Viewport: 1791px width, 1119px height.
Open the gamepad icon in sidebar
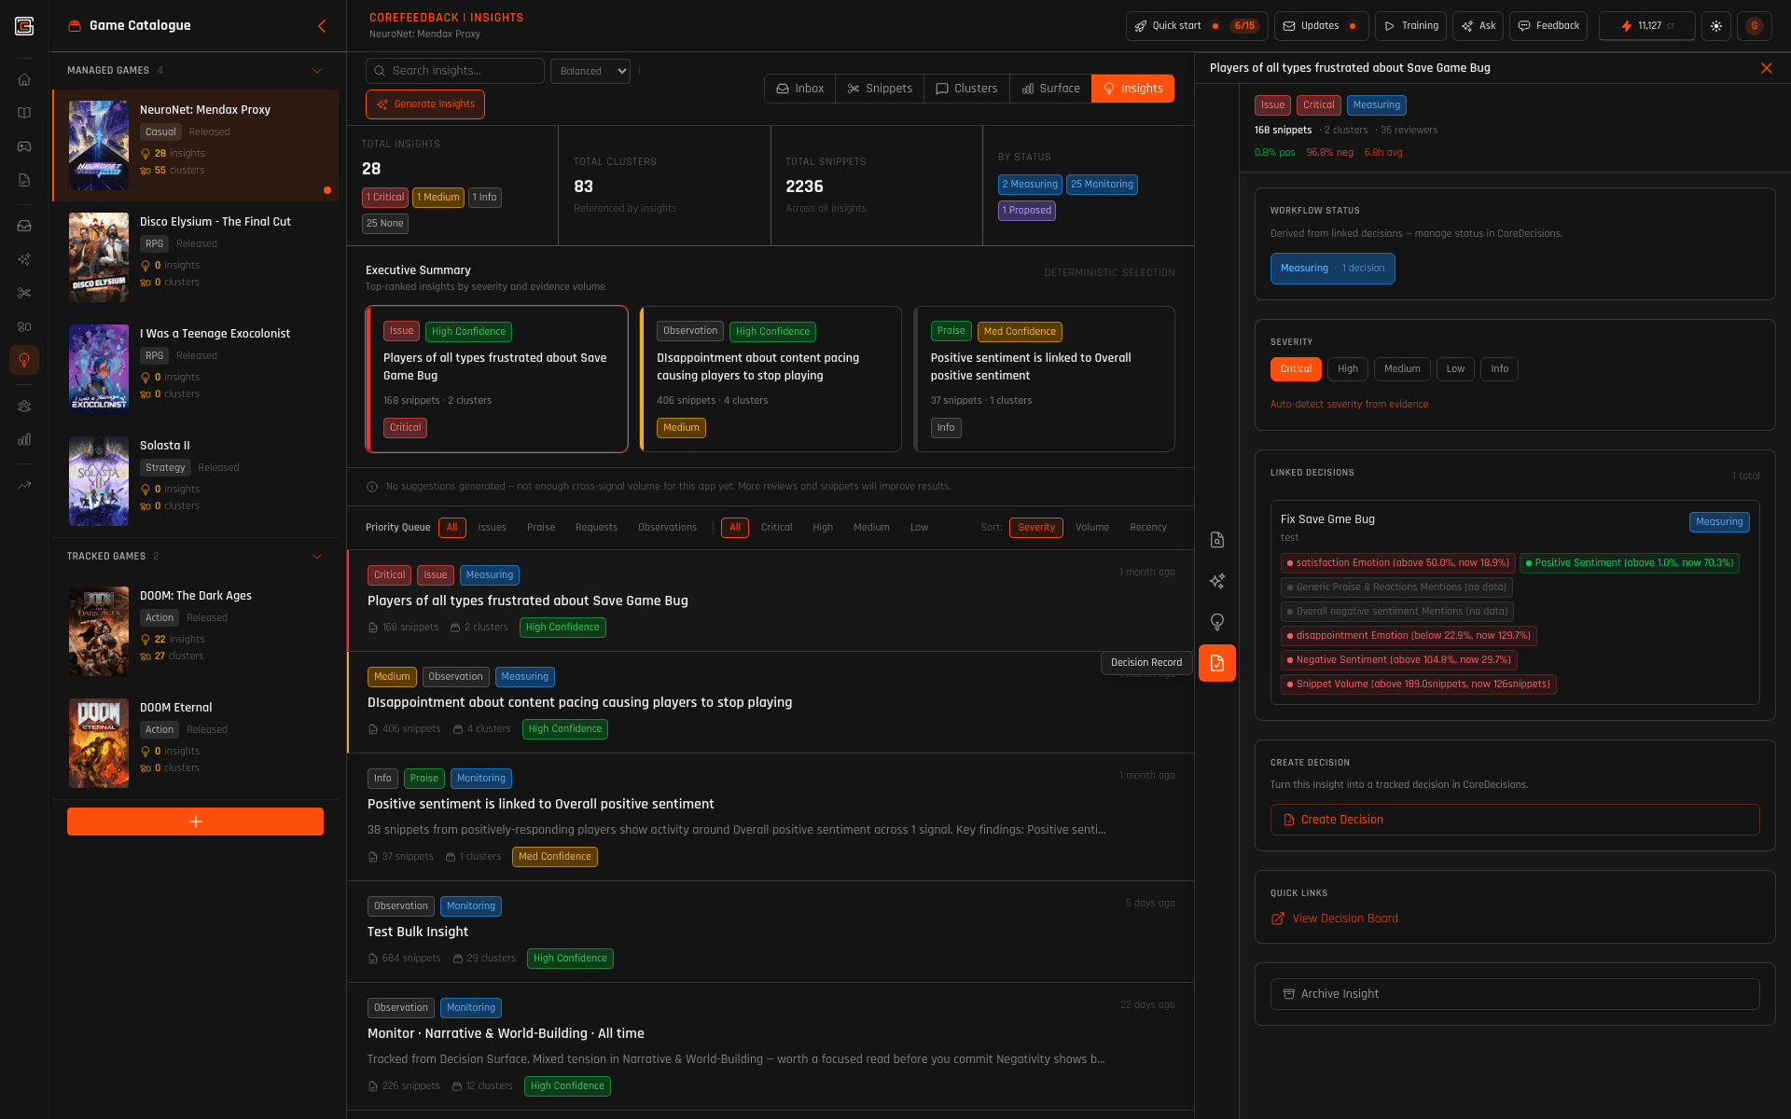click(24, 146)
